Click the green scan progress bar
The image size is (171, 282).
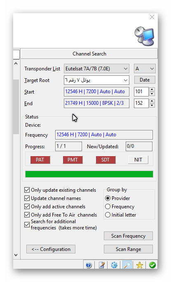(x=89, y=174)
